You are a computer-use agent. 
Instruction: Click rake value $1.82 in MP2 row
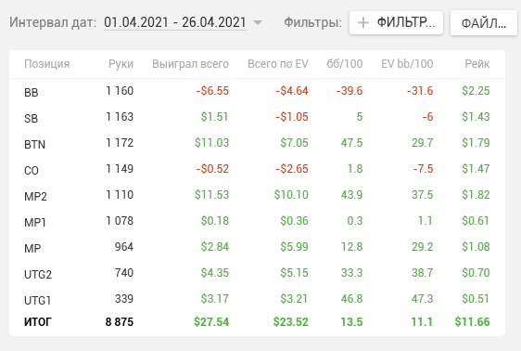[x=476, y=194]
